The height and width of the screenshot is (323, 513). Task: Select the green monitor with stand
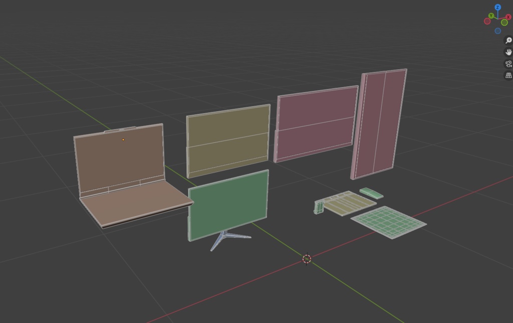(x=228, y=203)
